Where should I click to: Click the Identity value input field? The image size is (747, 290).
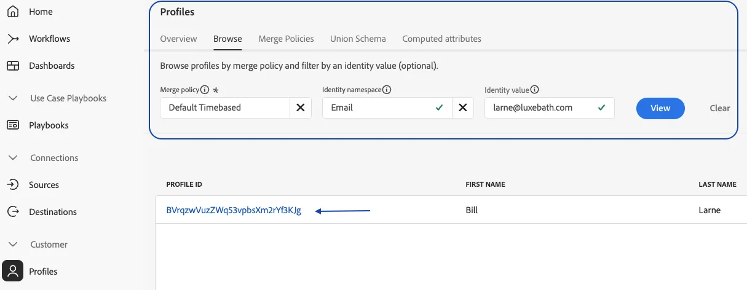(x=549, y=108)
